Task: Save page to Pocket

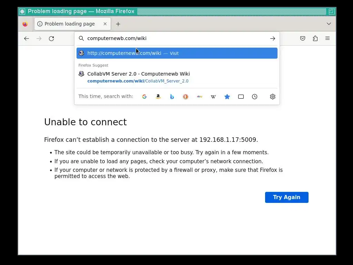Action: (x=303, y=38)
